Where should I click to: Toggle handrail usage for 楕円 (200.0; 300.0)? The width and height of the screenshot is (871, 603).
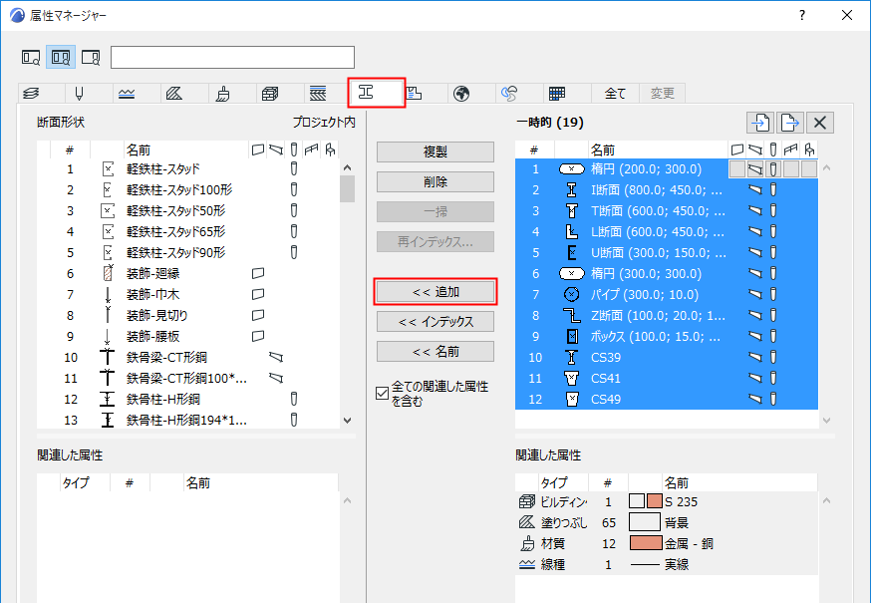click(x=790, y=169)
